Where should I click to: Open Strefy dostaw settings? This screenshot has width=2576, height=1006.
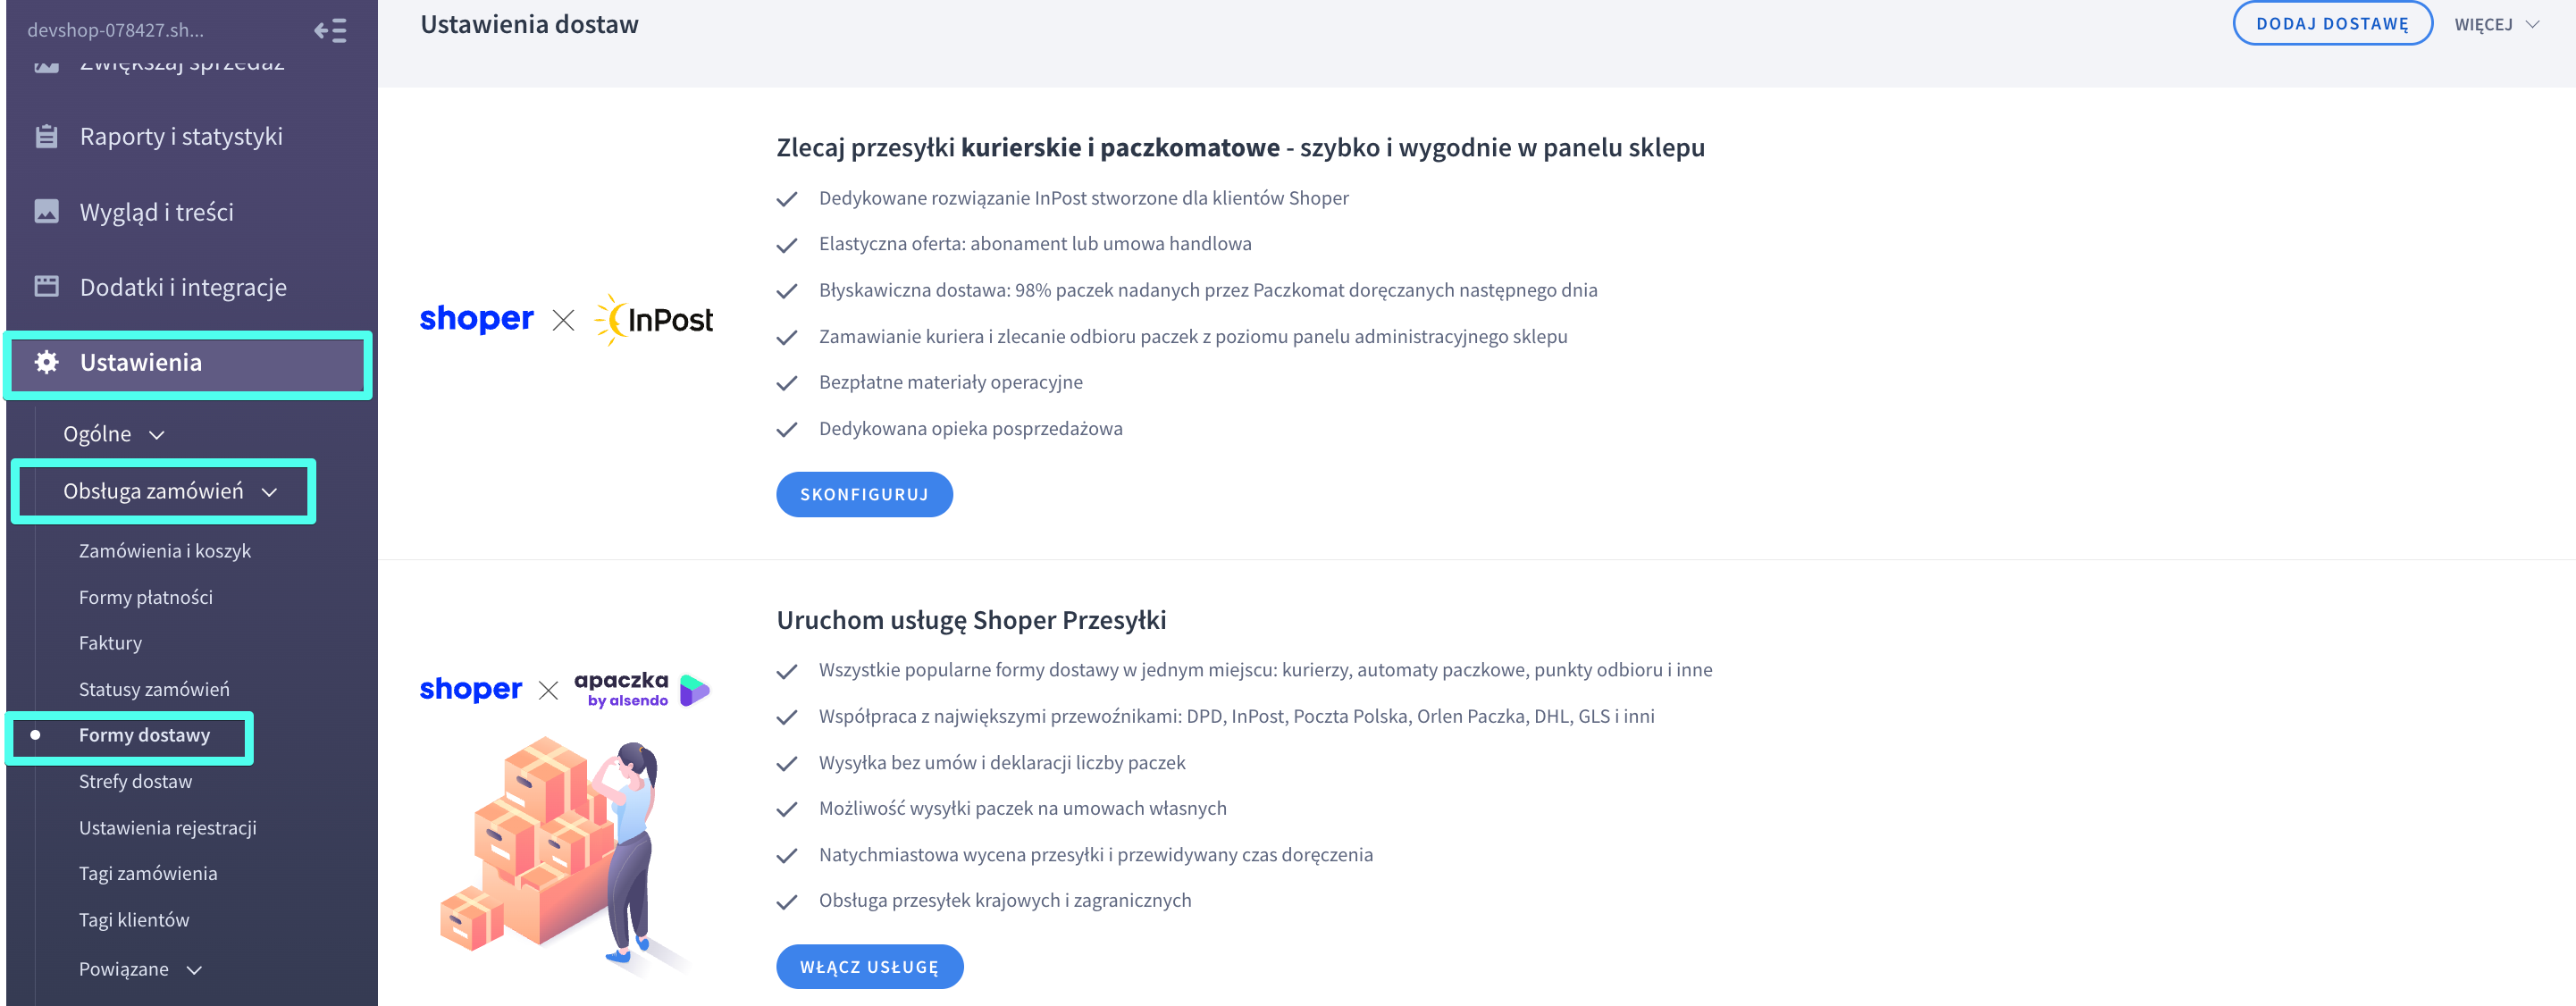tap(135, 781)
